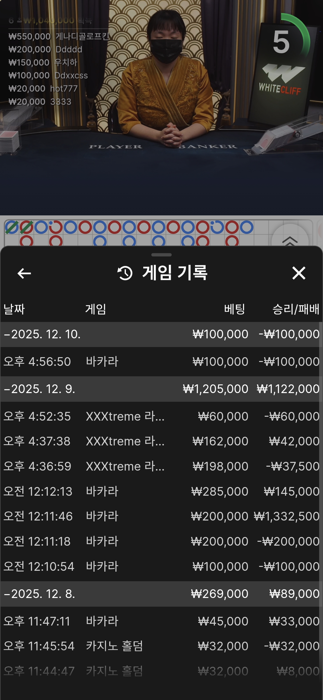The width and height of the screenshot is (323, 700).
Task: Select the 오후 4:37:38 XXXtreme entry
Action: click(x=161, y=441)
